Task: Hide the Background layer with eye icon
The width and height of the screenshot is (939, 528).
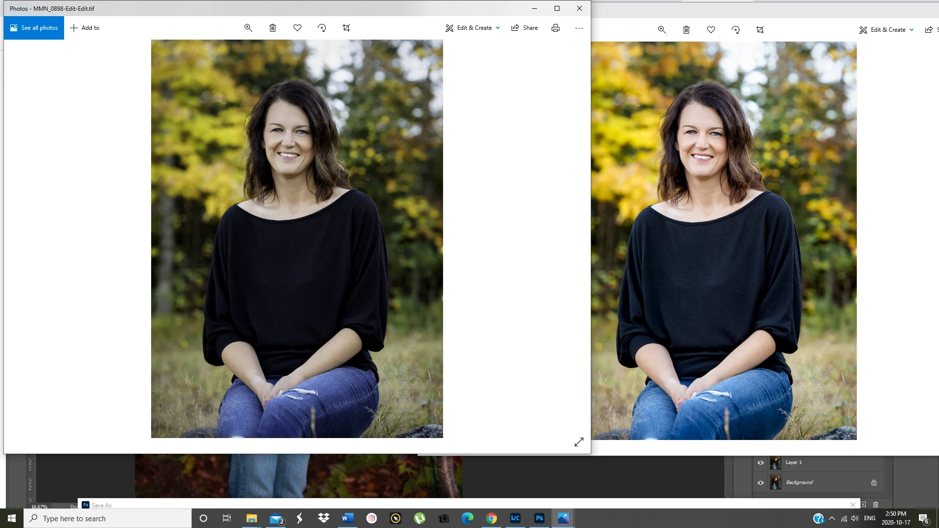Action: click(x=760, y=483)
